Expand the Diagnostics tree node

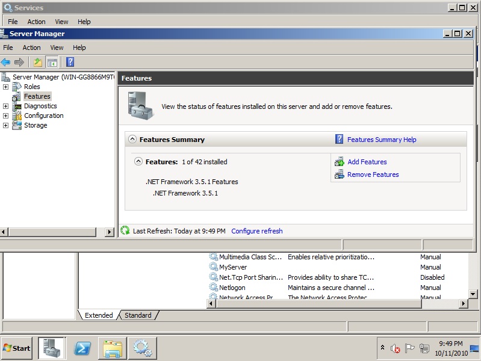(5, 106)
